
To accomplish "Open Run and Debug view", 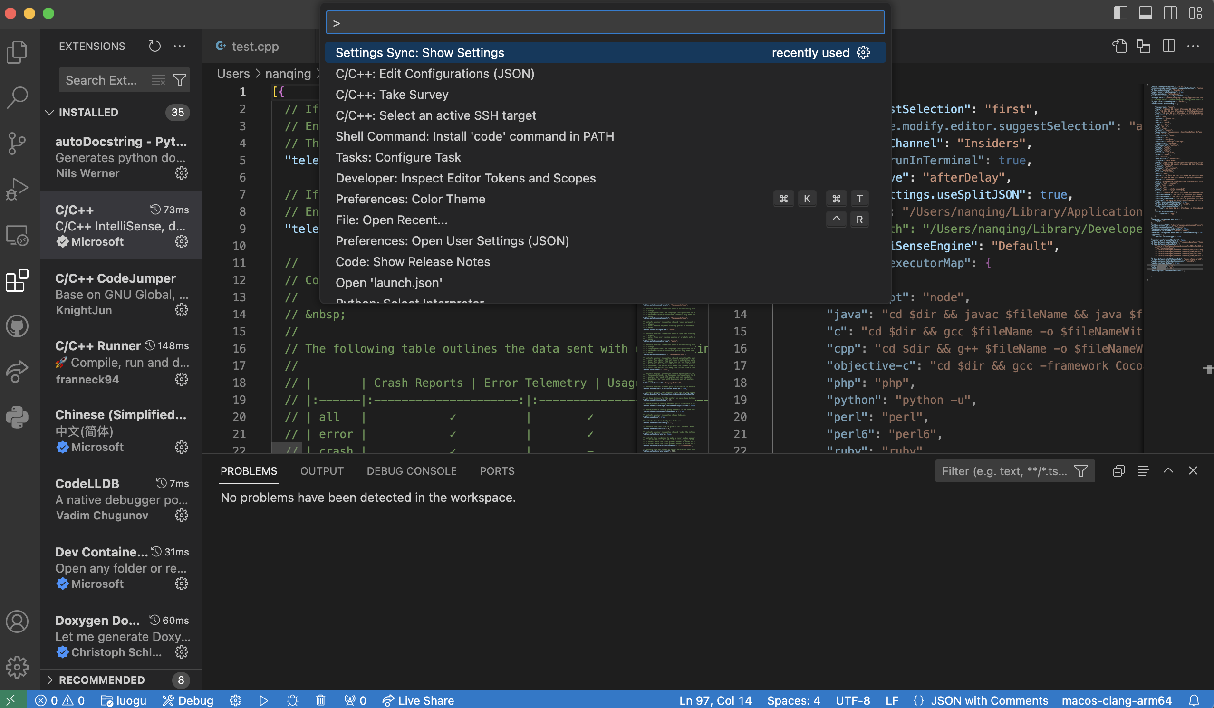I will [x=17, y=189].
